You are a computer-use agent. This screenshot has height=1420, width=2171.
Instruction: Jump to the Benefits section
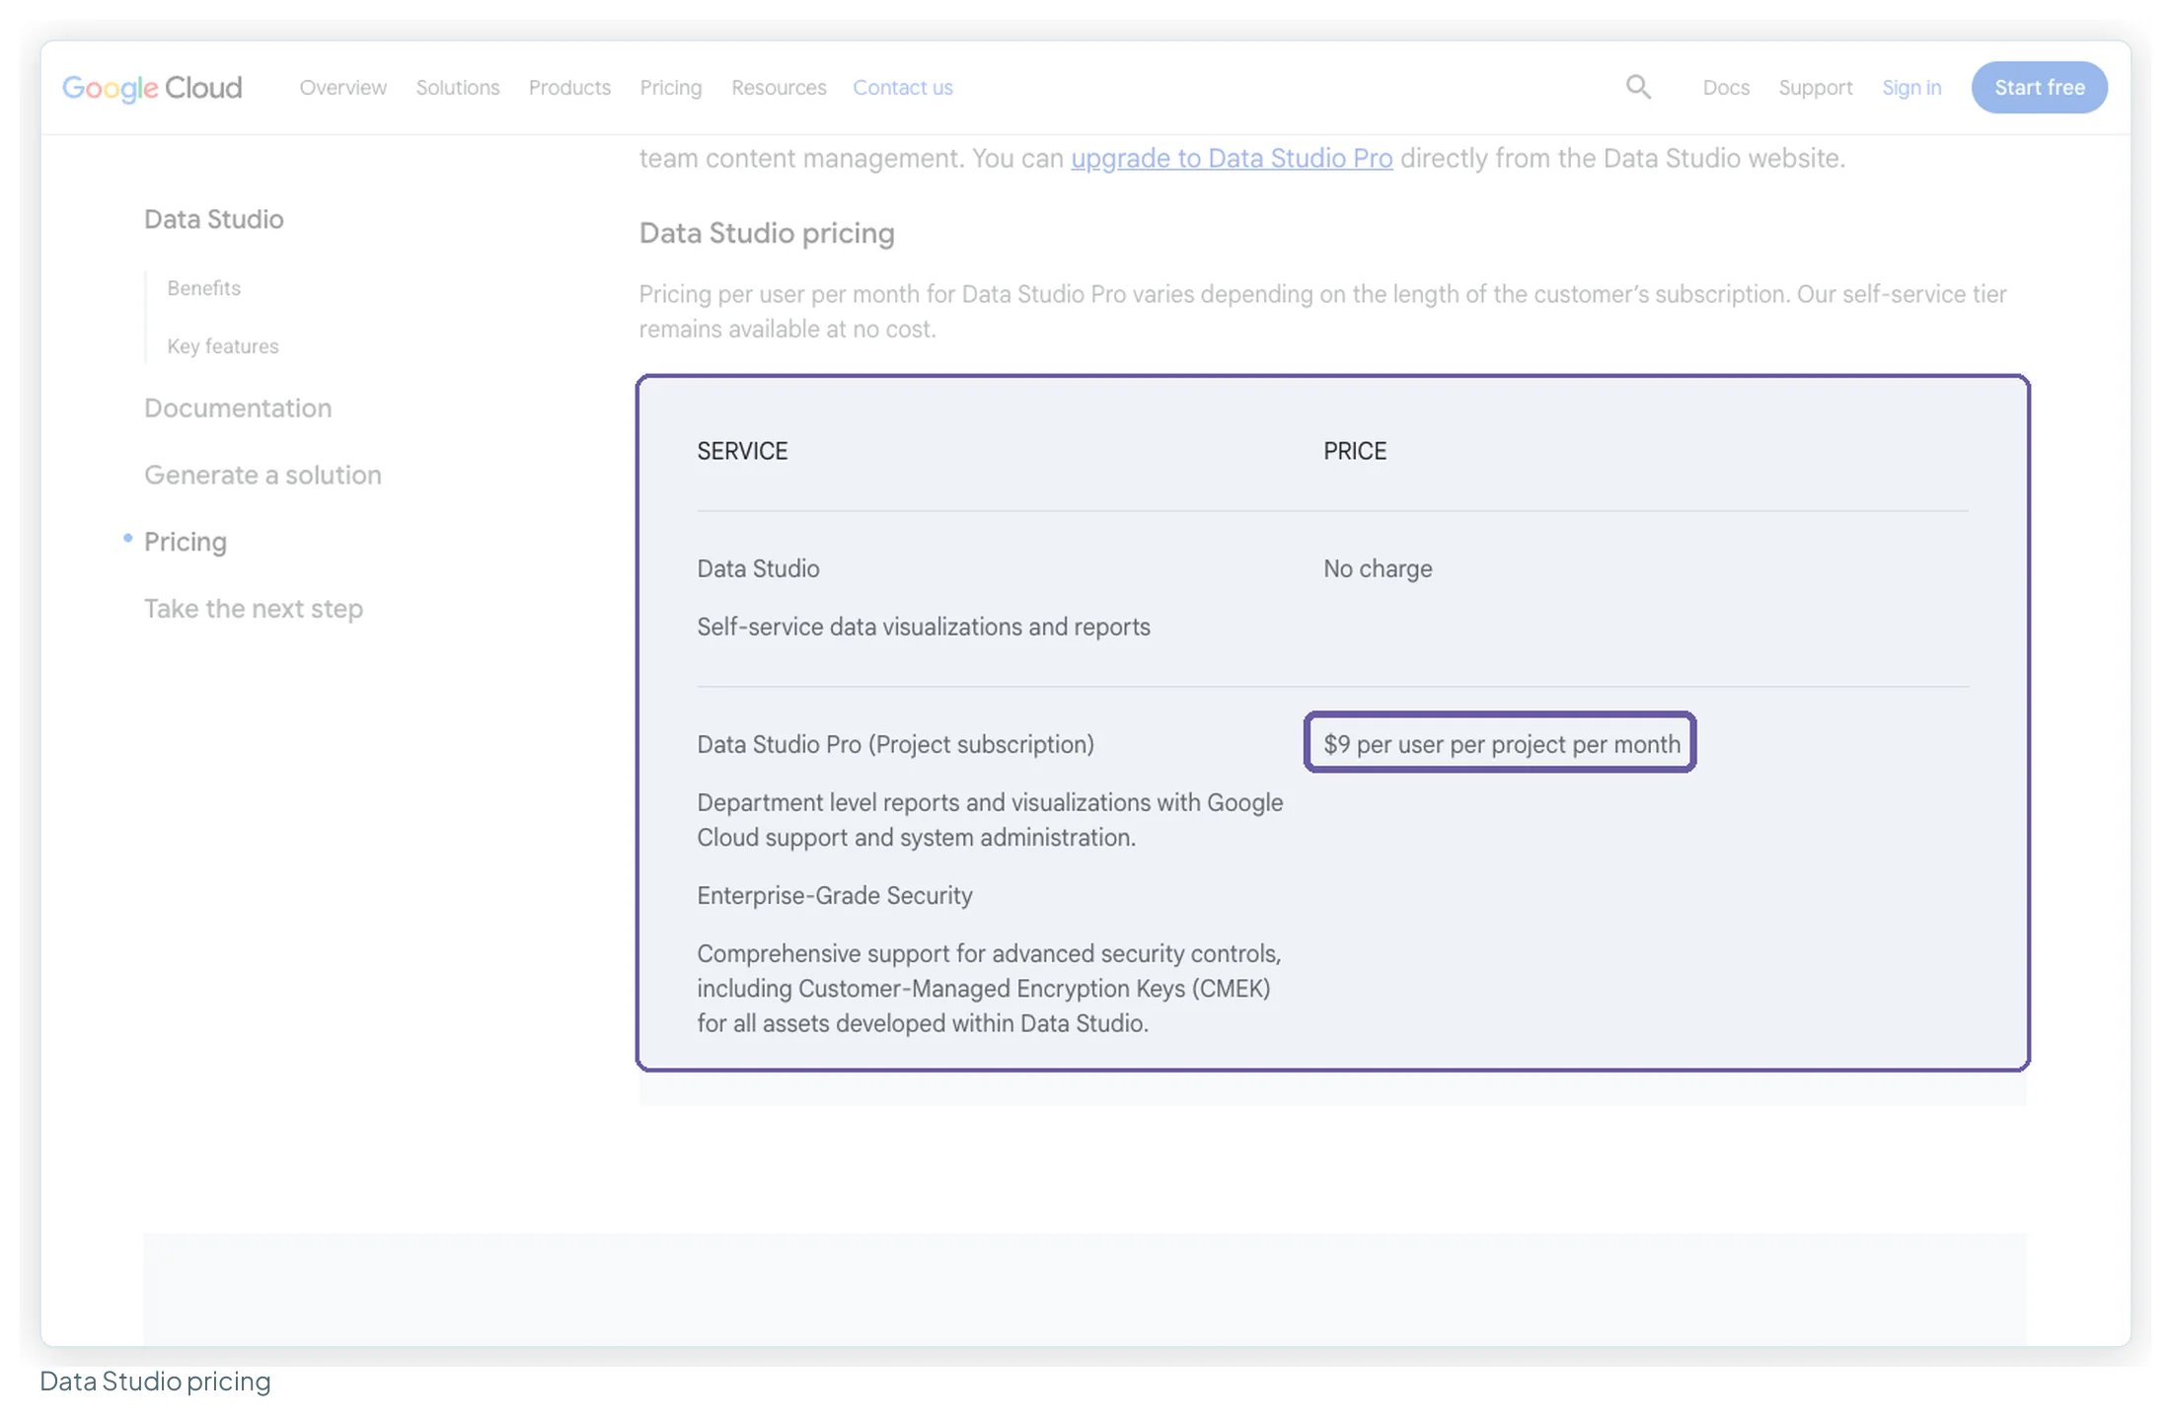click(x=204, y=288)
